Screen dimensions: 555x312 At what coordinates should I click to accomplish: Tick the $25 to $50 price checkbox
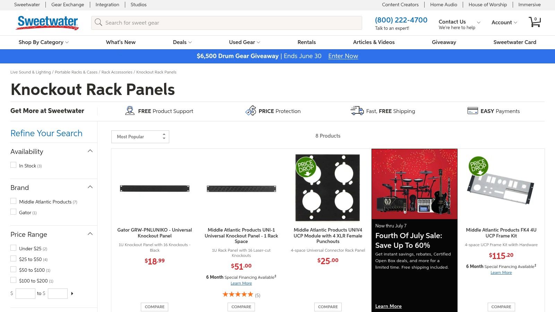point(14,259)
